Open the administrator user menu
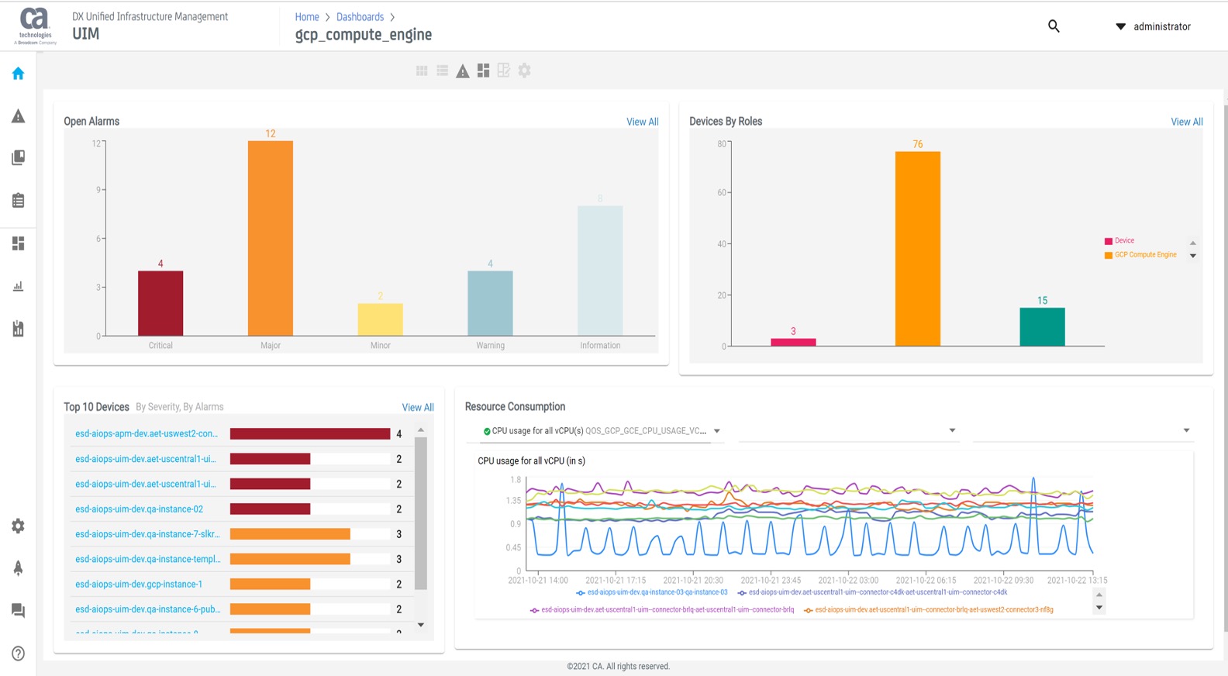 tap(1152, 26)
